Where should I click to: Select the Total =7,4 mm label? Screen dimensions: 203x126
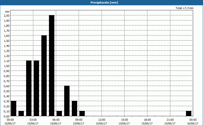click(x=184, y=8)
